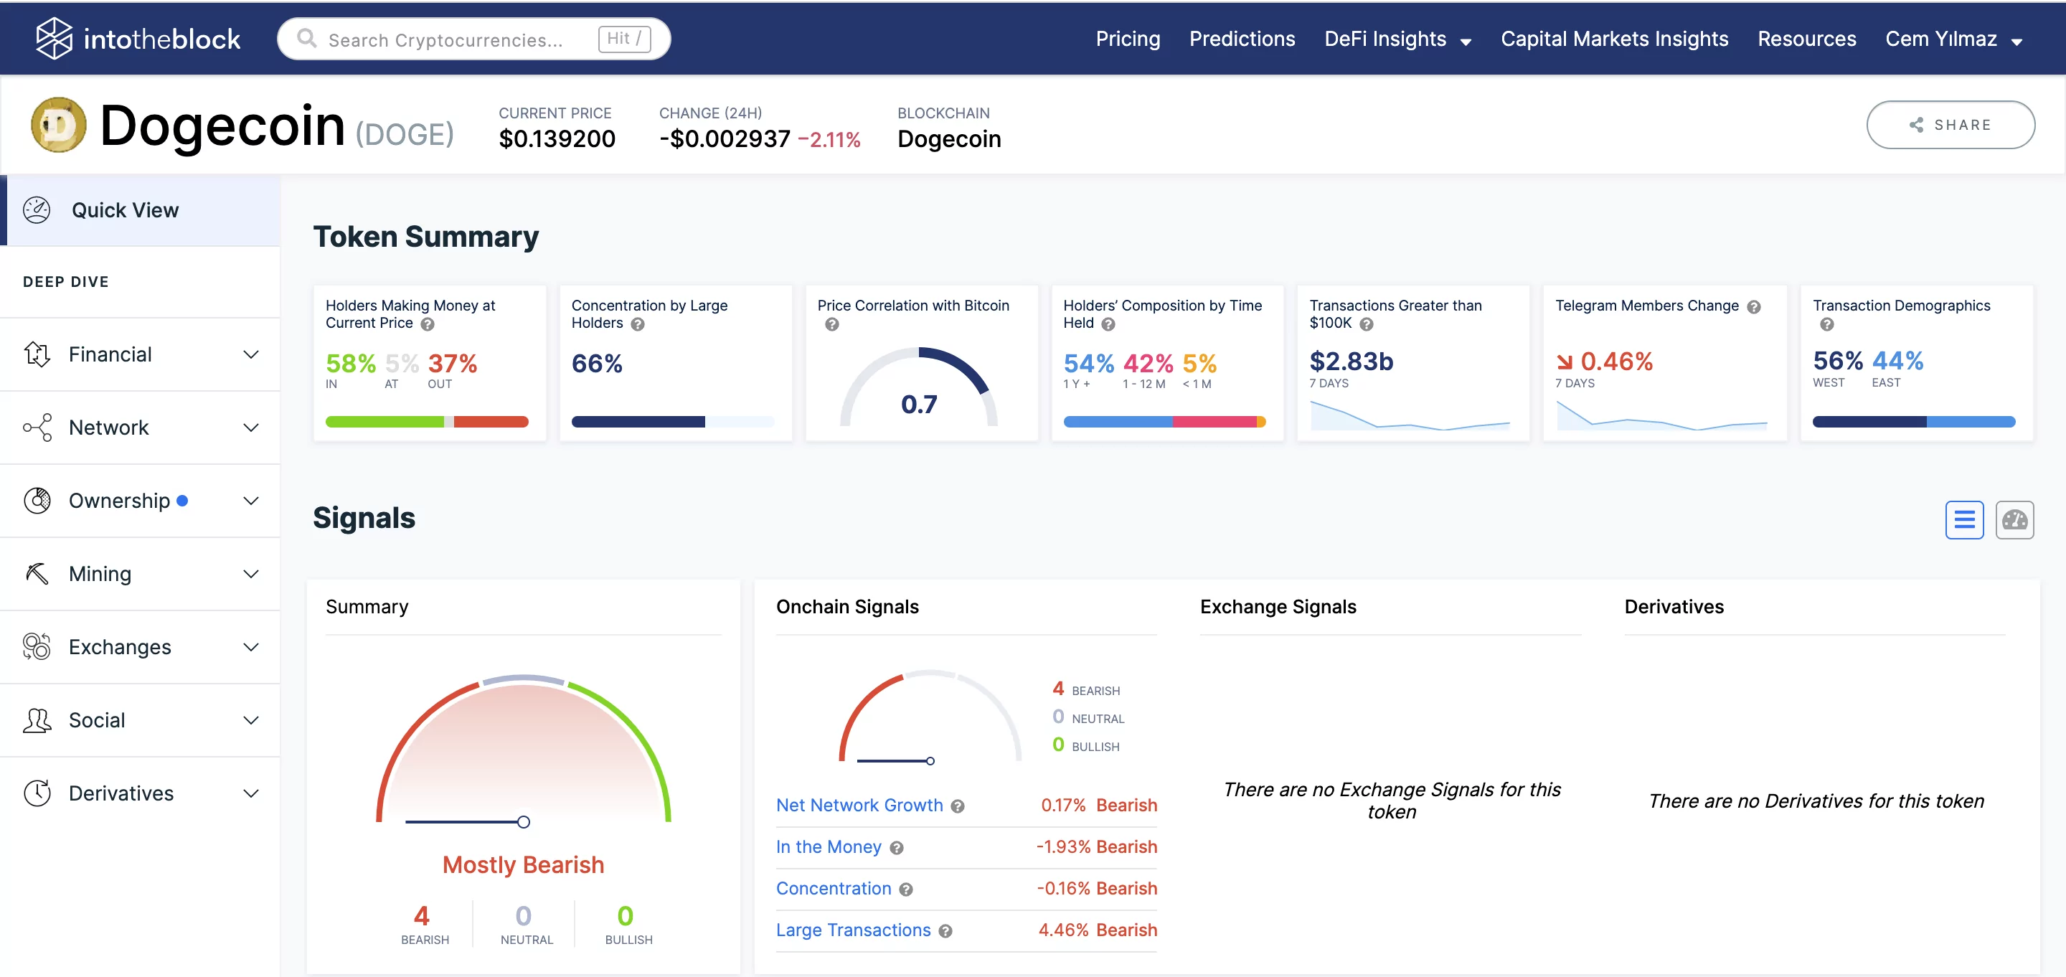The width and height of the screenshot is (2066, 977).
Task: Click the '4.46%' Large Transactions value
Action: 1063,930
